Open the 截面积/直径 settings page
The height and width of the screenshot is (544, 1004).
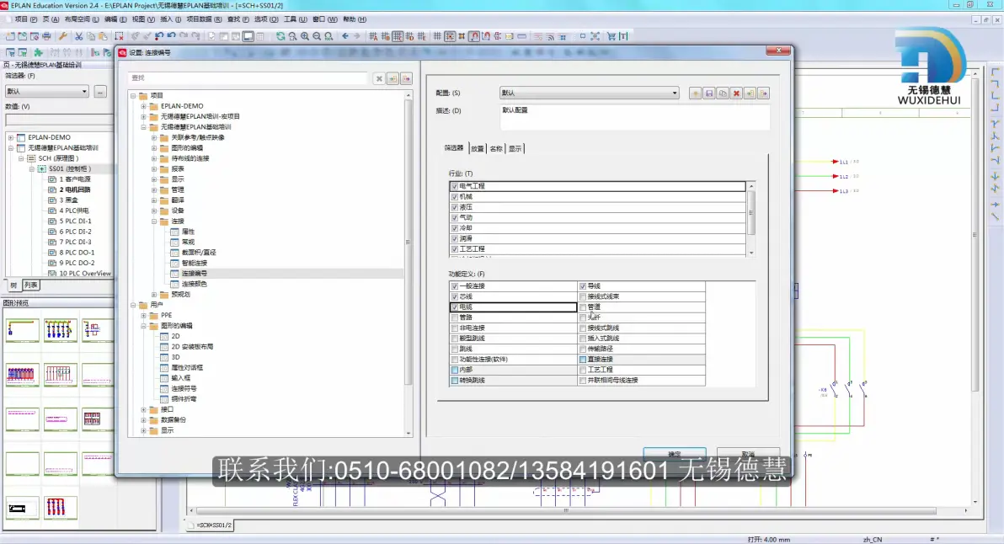(199, 252)
